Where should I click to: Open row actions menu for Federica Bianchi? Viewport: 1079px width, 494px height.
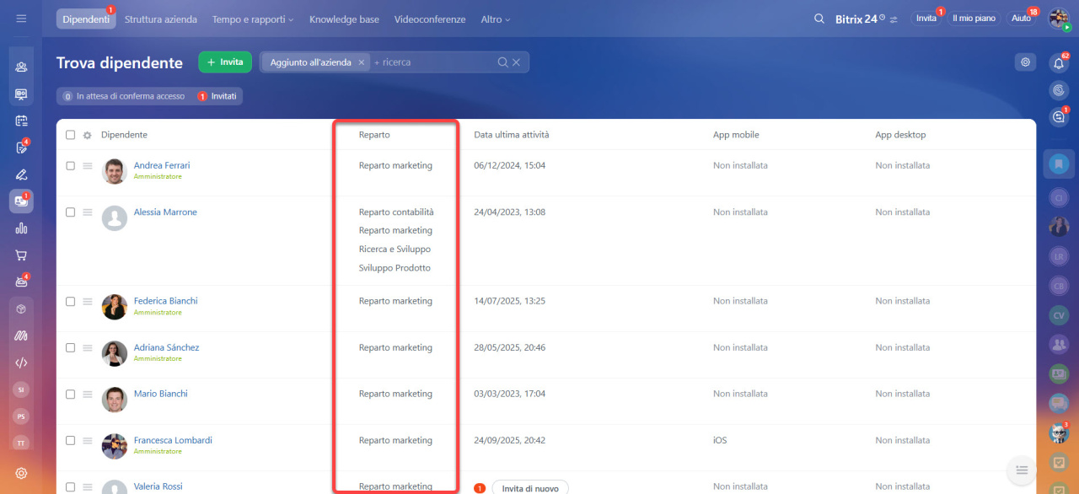click(x=87, y=301)
